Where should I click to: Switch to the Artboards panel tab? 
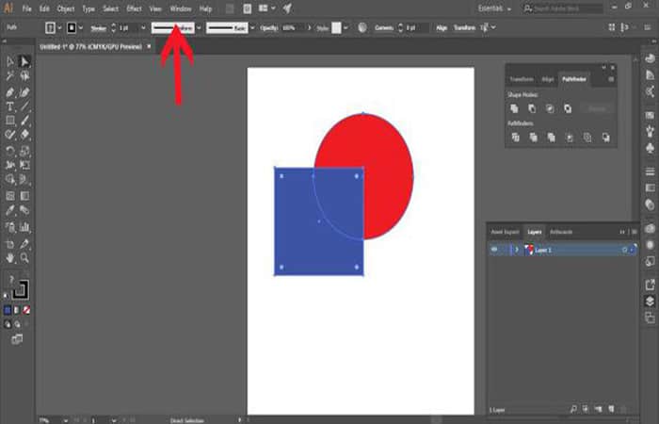click(561, 232)
